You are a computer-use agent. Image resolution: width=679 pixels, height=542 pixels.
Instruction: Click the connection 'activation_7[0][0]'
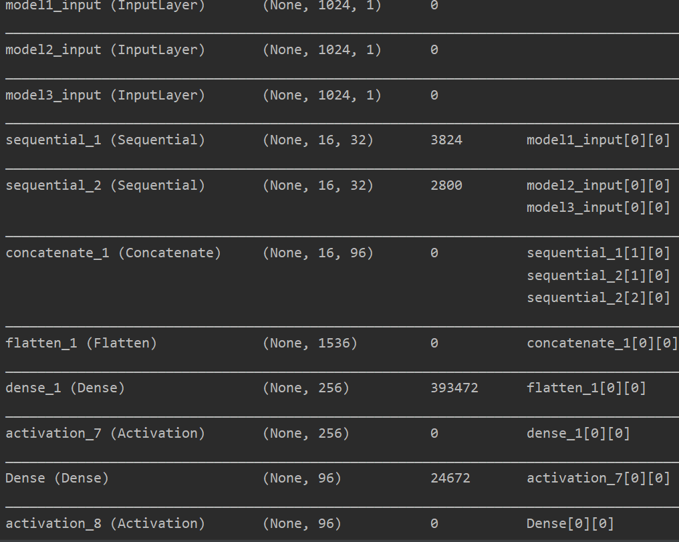click(598, 478)
